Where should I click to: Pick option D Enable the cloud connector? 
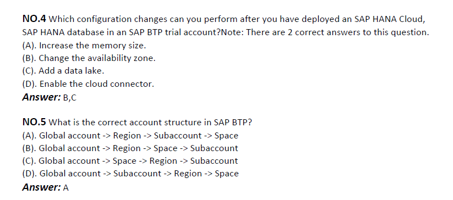(88, 84)
